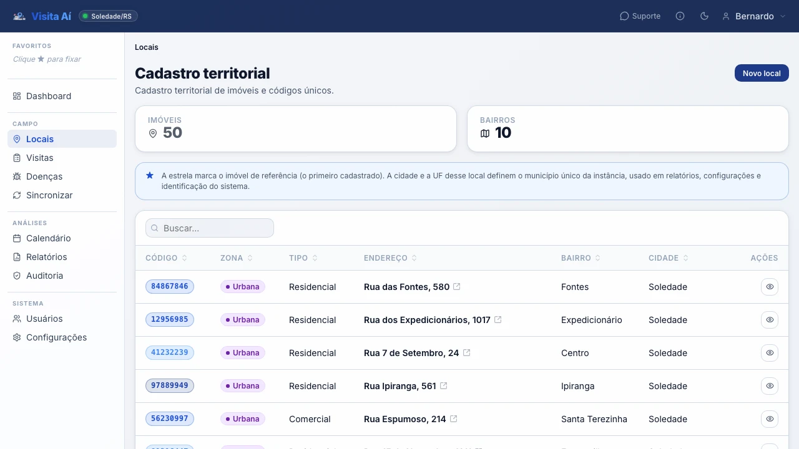Click the Imóveis pin icon
799x449 pixels.
pyautogui.click(x=153, y=133)
